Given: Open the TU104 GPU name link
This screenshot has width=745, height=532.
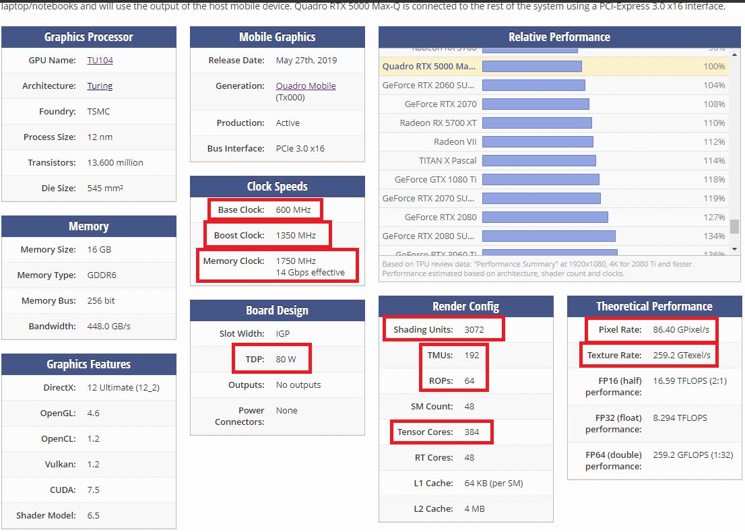Looking at the screenshot, I should (100, 61).
